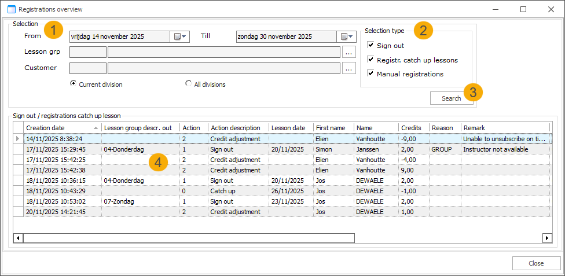
Task: Open the From date calendar picker
Action: (x=180, y=36)
